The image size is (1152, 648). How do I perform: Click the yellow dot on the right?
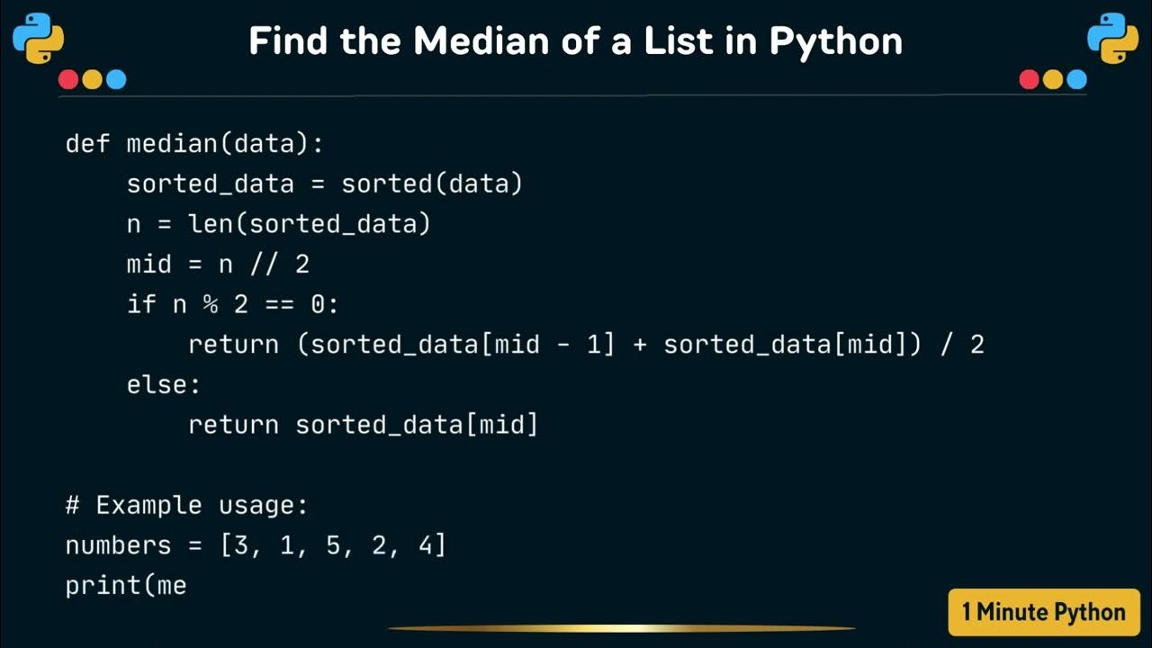1053,80
